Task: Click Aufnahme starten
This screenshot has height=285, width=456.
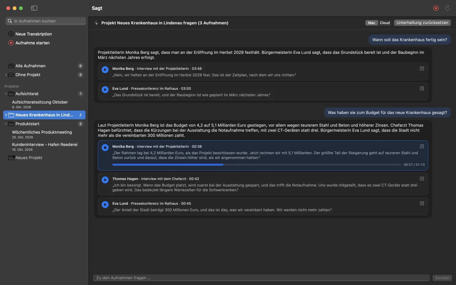Action: tap(29, 43)
